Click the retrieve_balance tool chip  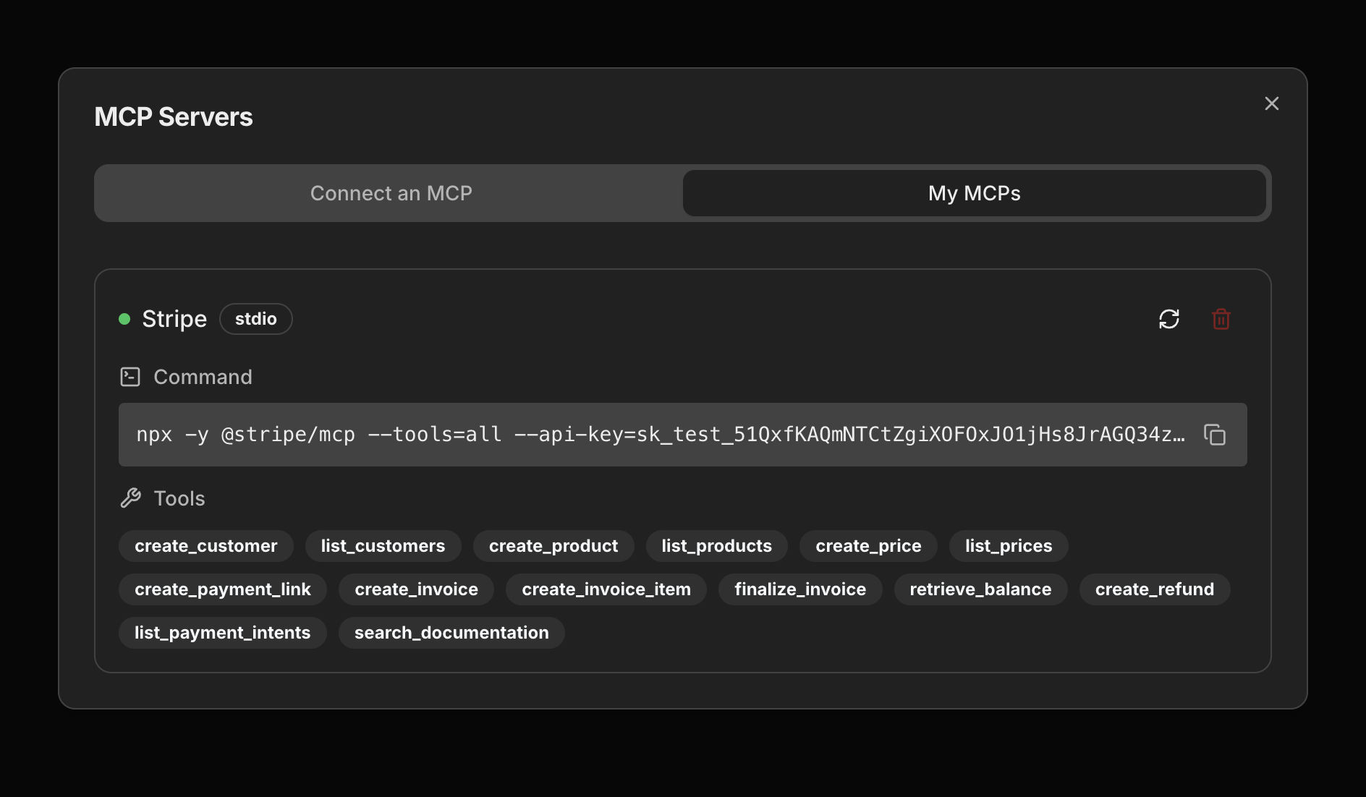pos(980,589)
